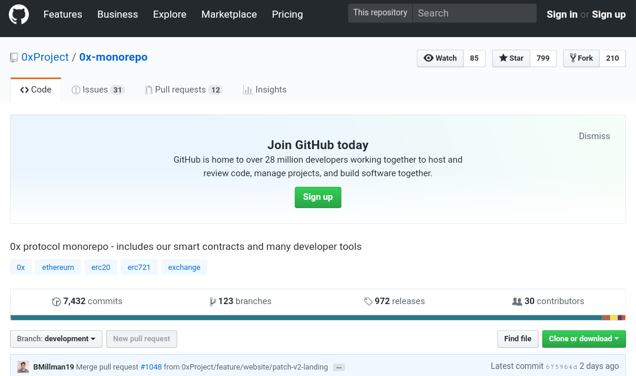This screenshot has height=376, width=636.
Task: Click the teal language bar segment
Action: tap(306, 318)
